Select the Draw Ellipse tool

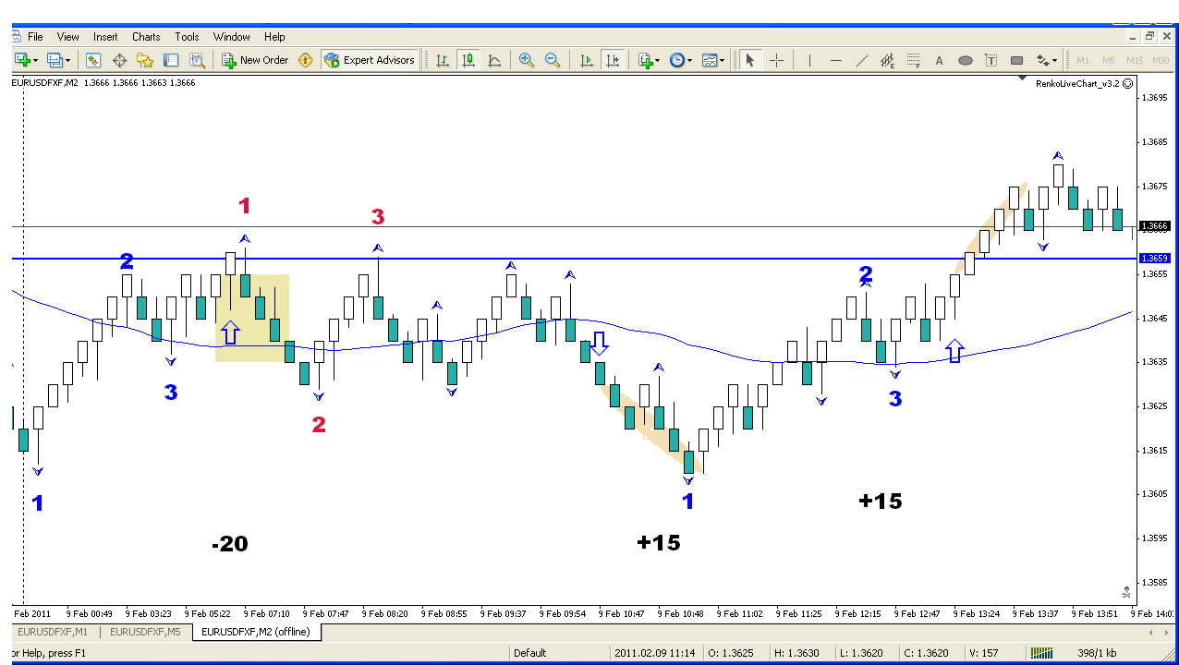[x=966, y=60]
